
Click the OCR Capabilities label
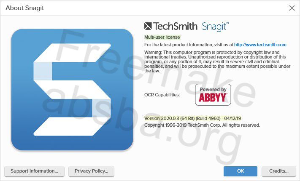pyautogui.click(x=162, y=95)
